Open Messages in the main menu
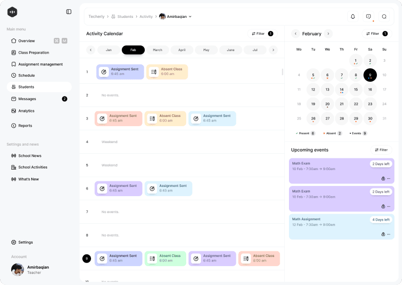402x285 pixels. tap(27, 99)
